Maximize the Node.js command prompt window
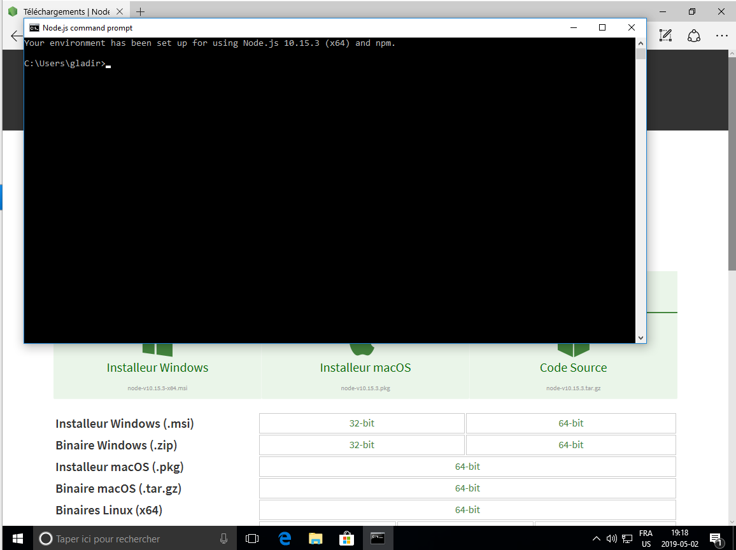 pyautogui.click(x=602, y=27)
